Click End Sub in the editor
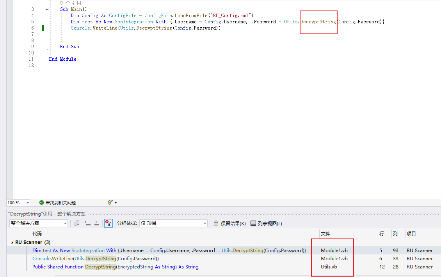Screen dimensions: 441x277 point(69,47)
